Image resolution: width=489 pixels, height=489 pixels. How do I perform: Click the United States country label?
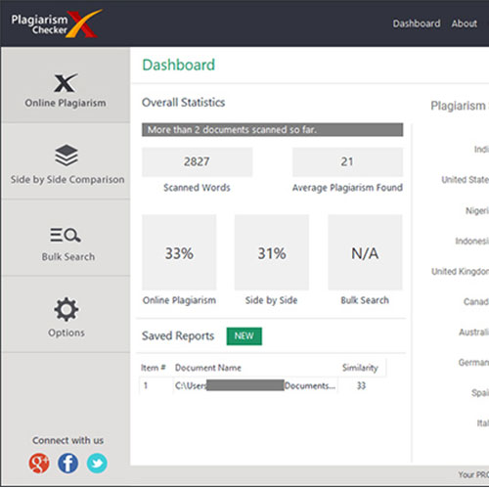466,180
